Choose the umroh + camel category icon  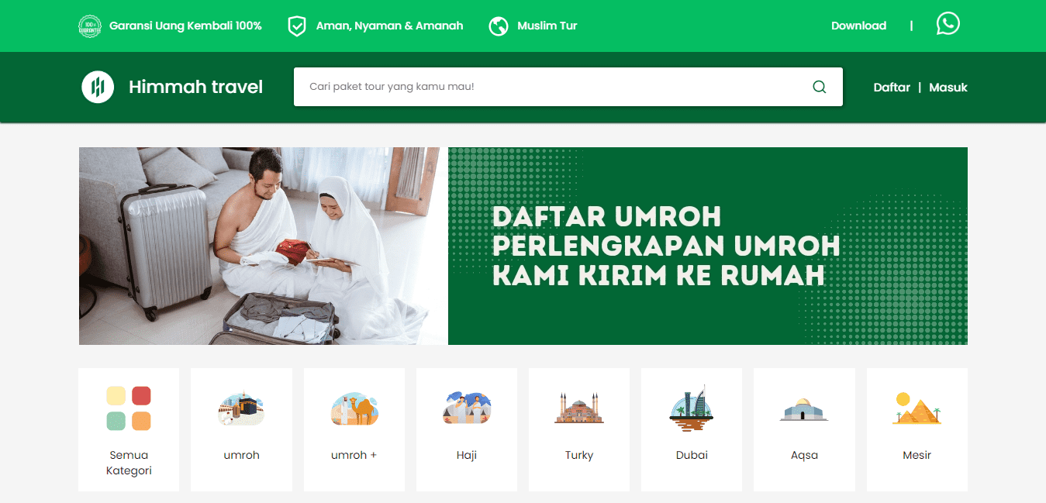[x=354, y=408]
